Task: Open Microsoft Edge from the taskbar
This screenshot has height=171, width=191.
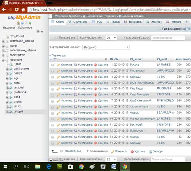Action: point(49,167)
